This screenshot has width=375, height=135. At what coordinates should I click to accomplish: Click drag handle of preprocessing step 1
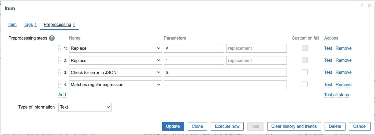pyautogui.click(x=60, y=48)
